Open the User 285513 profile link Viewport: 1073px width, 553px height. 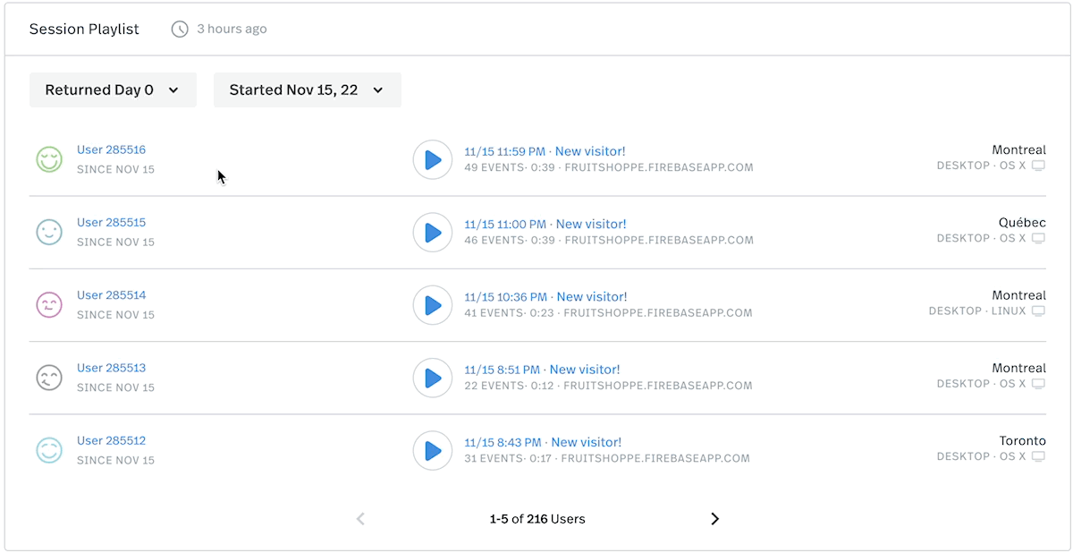tap(111, 368)
